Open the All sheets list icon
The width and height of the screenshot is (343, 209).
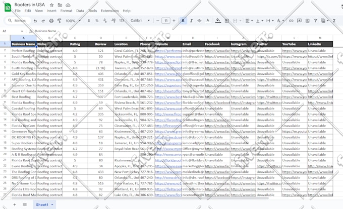coord(25,204)
